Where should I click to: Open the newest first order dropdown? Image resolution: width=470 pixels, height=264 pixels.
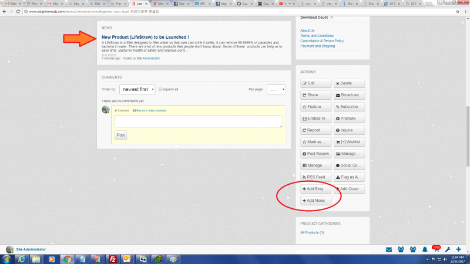click(137, 89)
